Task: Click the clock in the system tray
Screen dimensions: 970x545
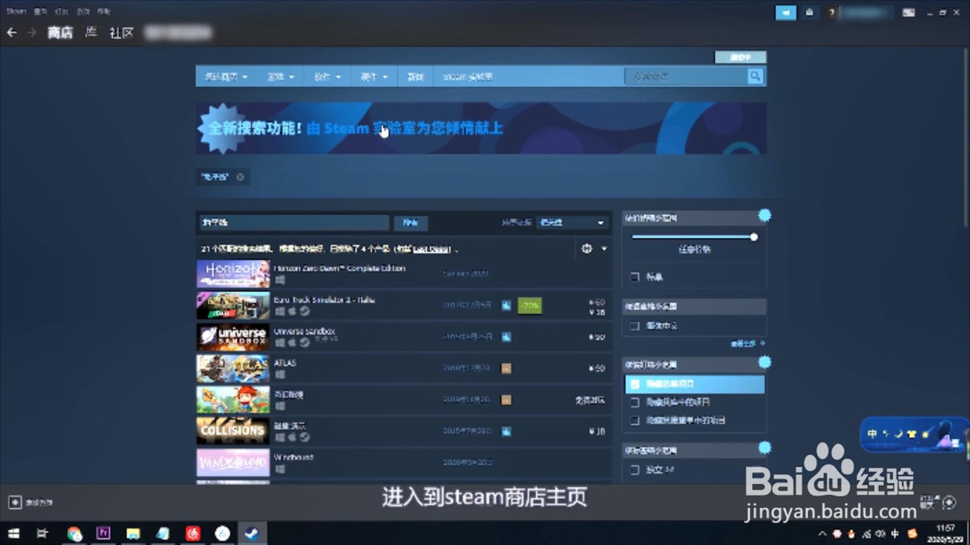Action: [945, 533]
